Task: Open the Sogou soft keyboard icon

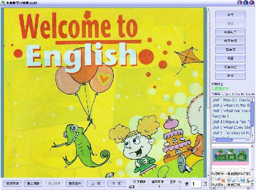Action: point(243,181)
